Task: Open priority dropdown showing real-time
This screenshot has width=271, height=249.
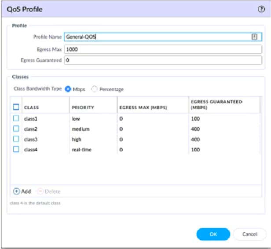Action: pyautogui.click(x=92, y=150)
